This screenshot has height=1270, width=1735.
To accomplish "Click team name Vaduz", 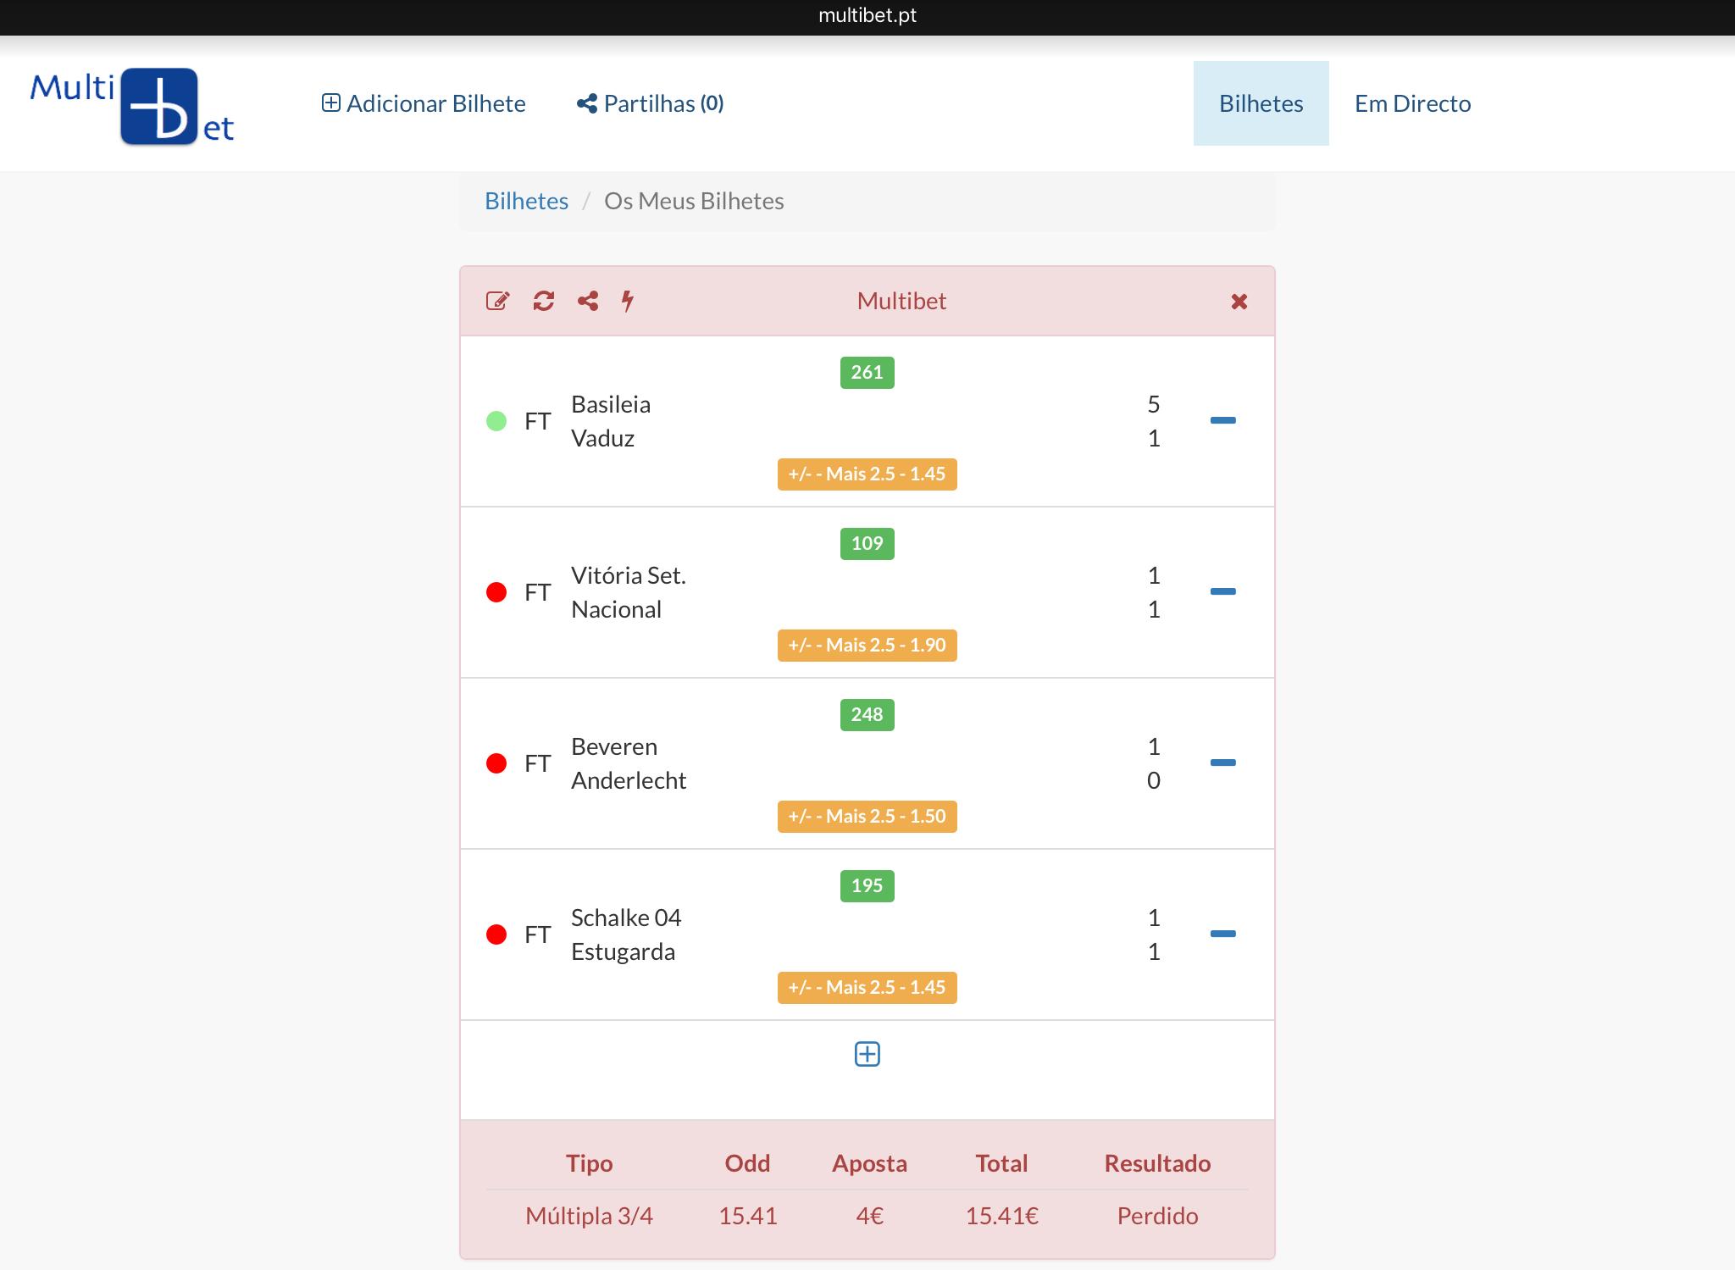I will pos(602,438).
